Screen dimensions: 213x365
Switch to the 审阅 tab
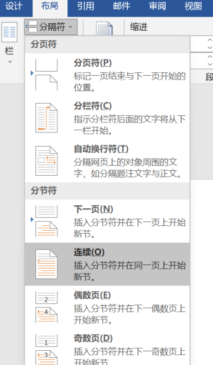click(x=157, y=6)
